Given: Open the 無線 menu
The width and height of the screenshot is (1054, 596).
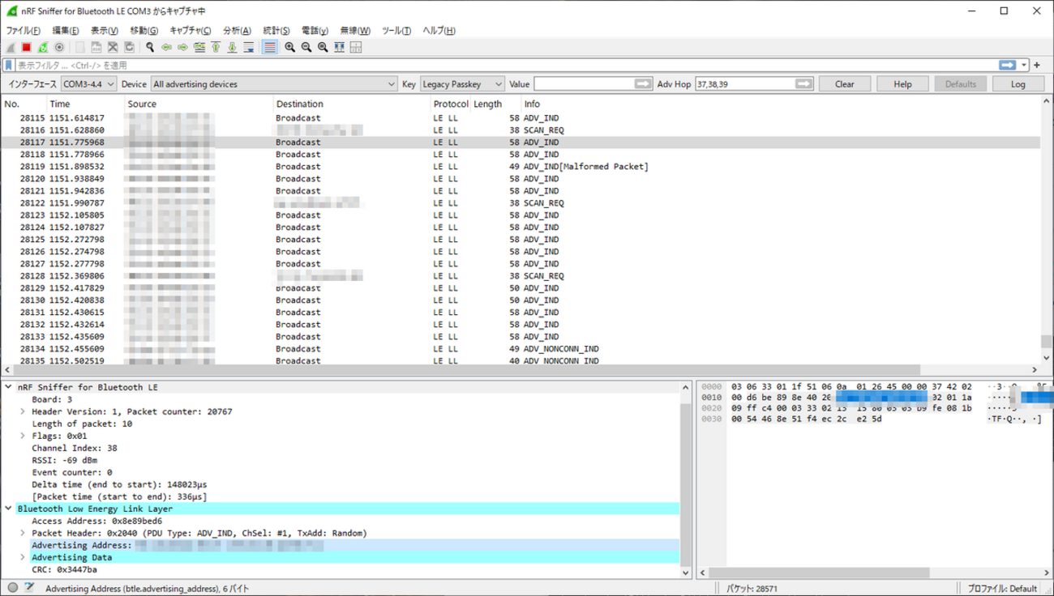Looking at the screenshot, I should click(354, 30).
